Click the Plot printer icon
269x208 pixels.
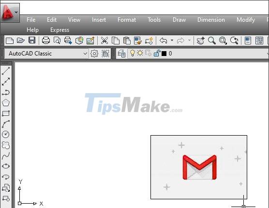pyautogui.click(x=46, y=41)
